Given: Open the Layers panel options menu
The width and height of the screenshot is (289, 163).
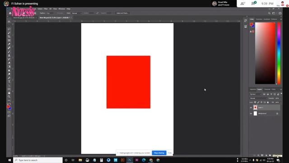Looking at the screenshot, I should point(281,90).
